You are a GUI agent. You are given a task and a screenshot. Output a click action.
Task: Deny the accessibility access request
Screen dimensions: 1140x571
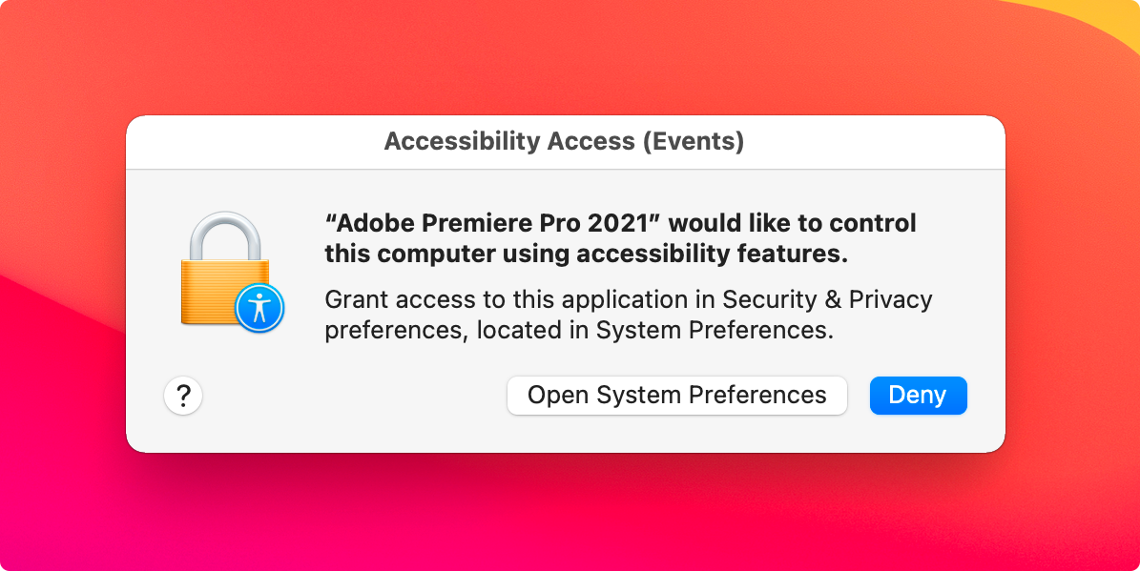919,396
